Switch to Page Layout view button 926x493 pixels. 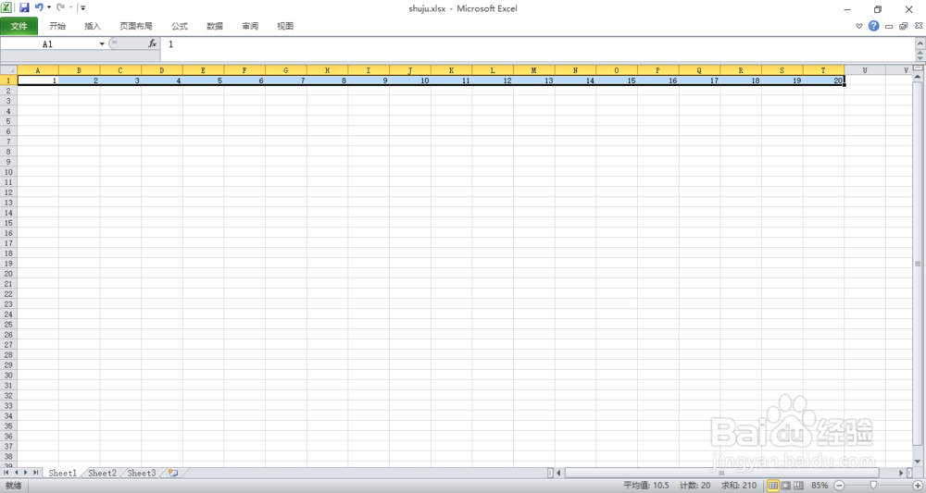click(786, 486)
